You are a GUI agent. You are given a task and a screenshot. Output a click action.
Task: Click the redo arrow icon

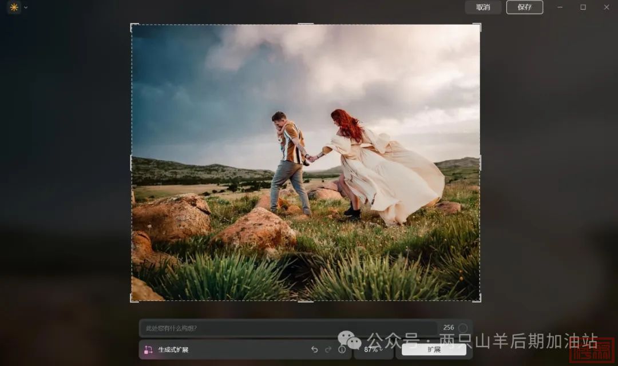[328, 349]
